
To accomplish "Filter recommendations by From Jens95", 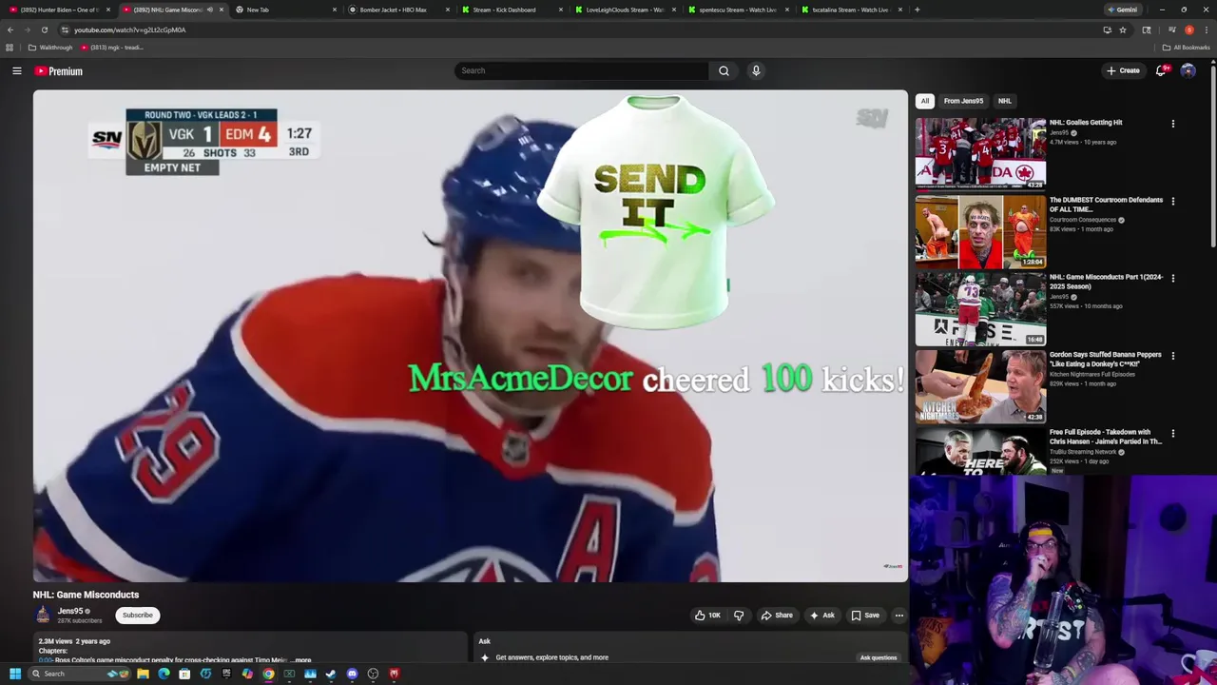I will tap(963, 101).
